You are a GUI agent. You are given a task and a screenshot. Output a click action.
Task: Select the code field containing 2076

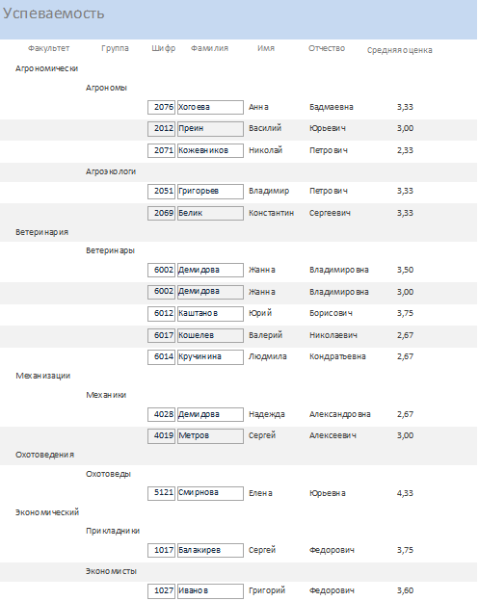coord(161,107)
